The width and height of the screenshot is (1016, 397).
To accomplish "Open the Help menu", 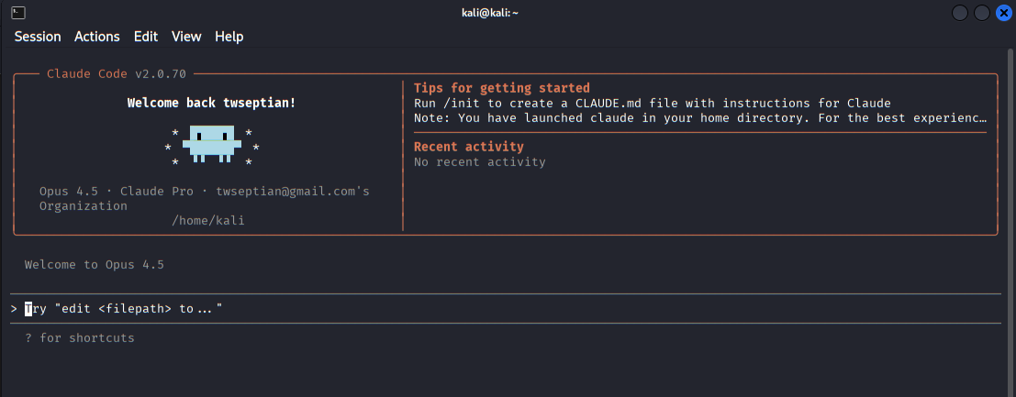I will click(x=229, y=37).
